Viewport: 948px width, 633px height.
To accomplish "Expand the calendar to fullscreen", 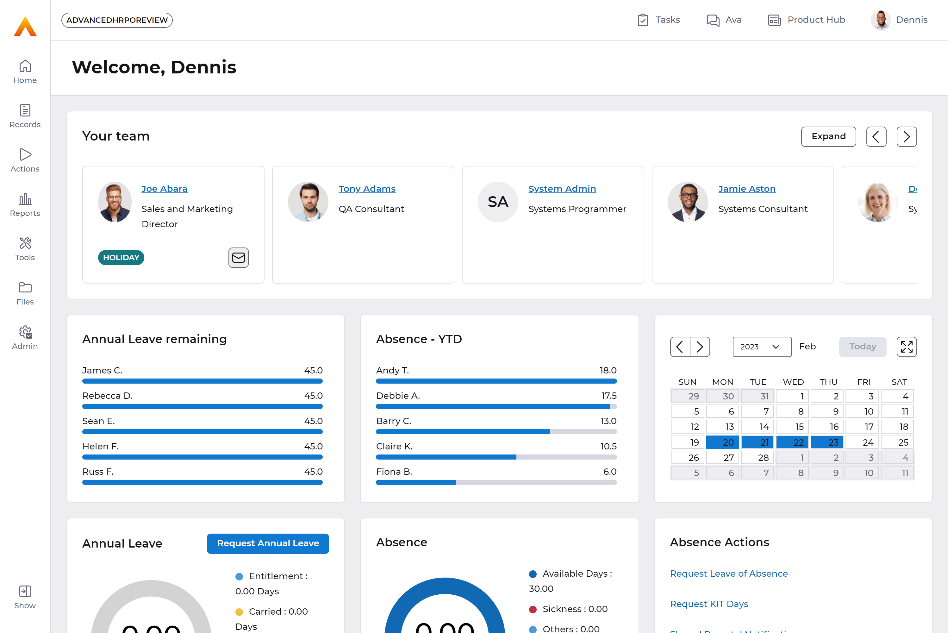I will pos(907,346).
